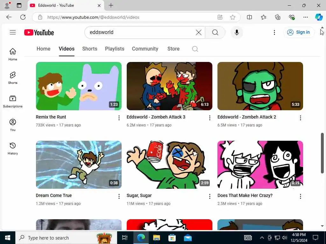Open action menu for Remix the Runt

click(119, 118)
